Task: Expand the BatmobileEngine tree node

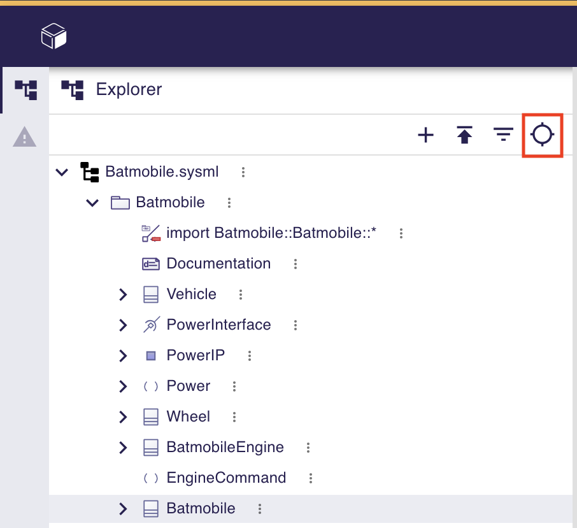Action: (122, 447)
